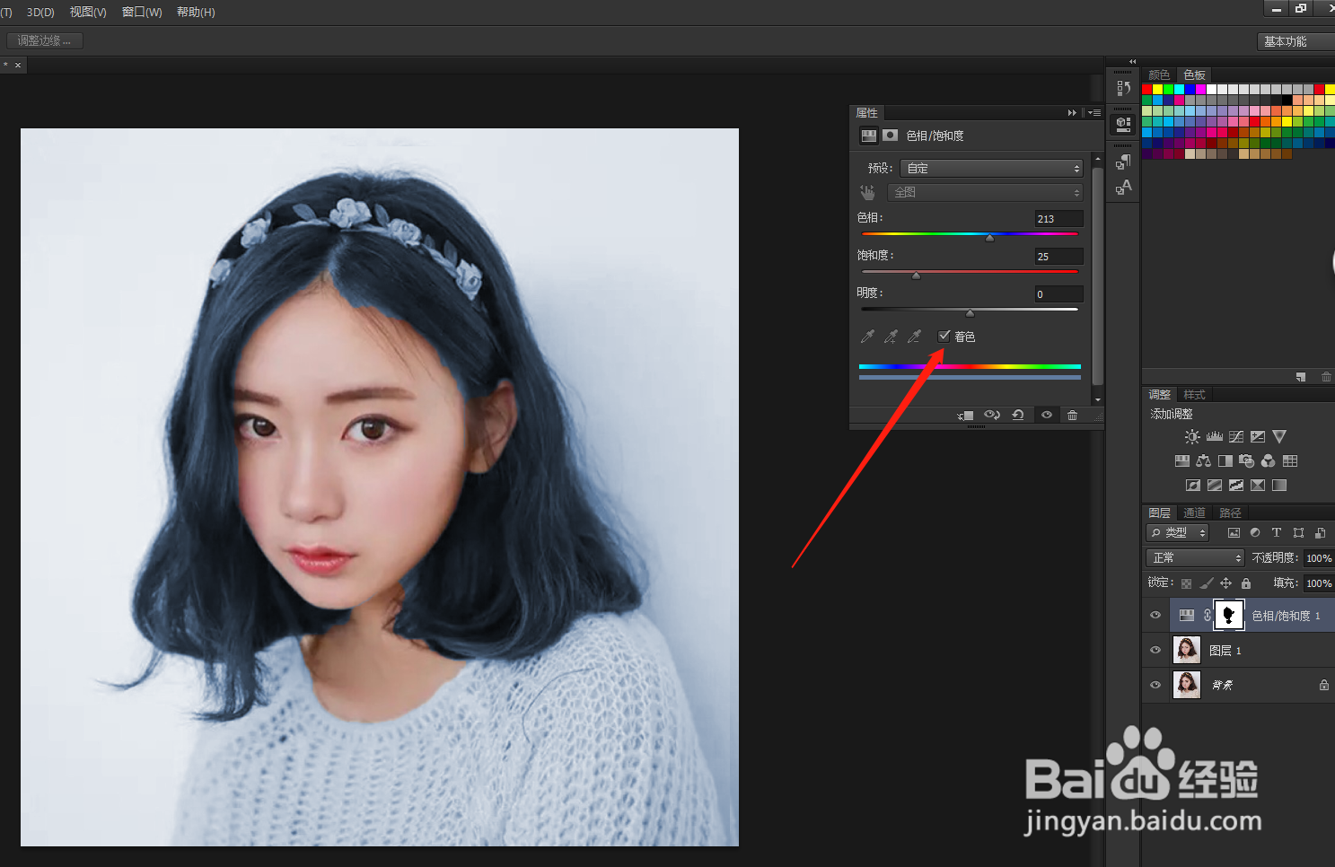Add a Brightness/Contrast adjustment (sun icon)

click(1191, 437)
